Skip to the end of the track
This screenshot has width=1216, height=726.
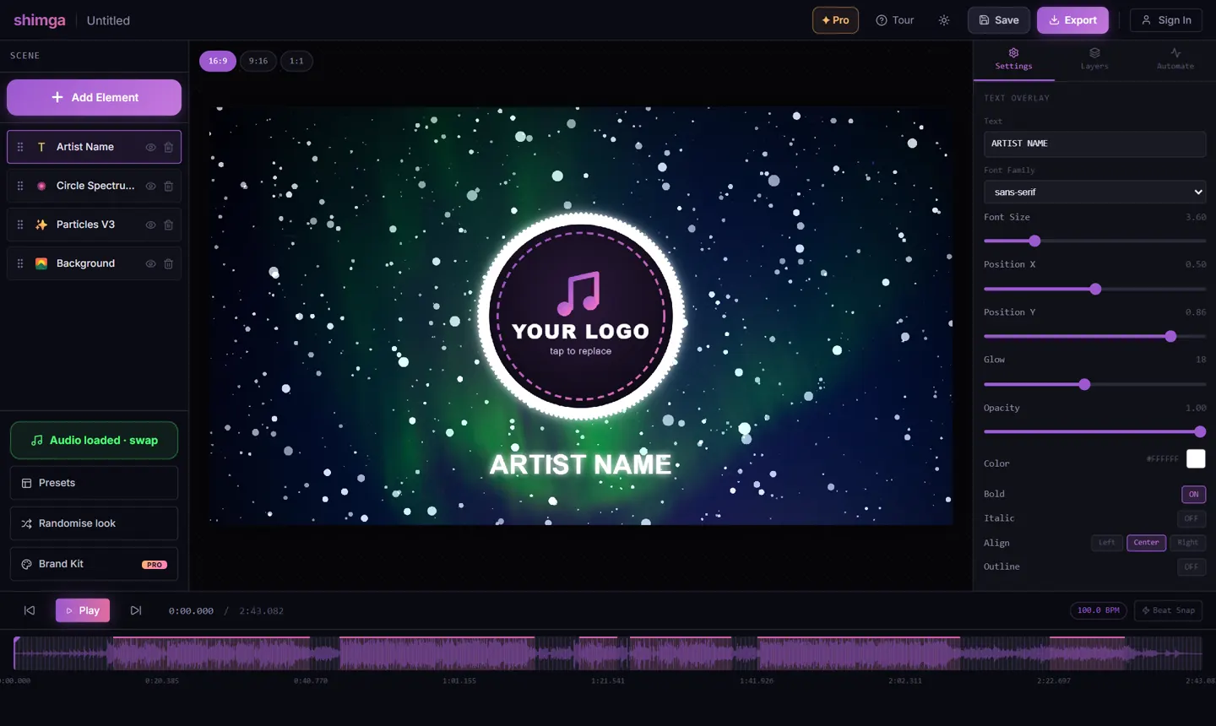(x=136, y=610)
